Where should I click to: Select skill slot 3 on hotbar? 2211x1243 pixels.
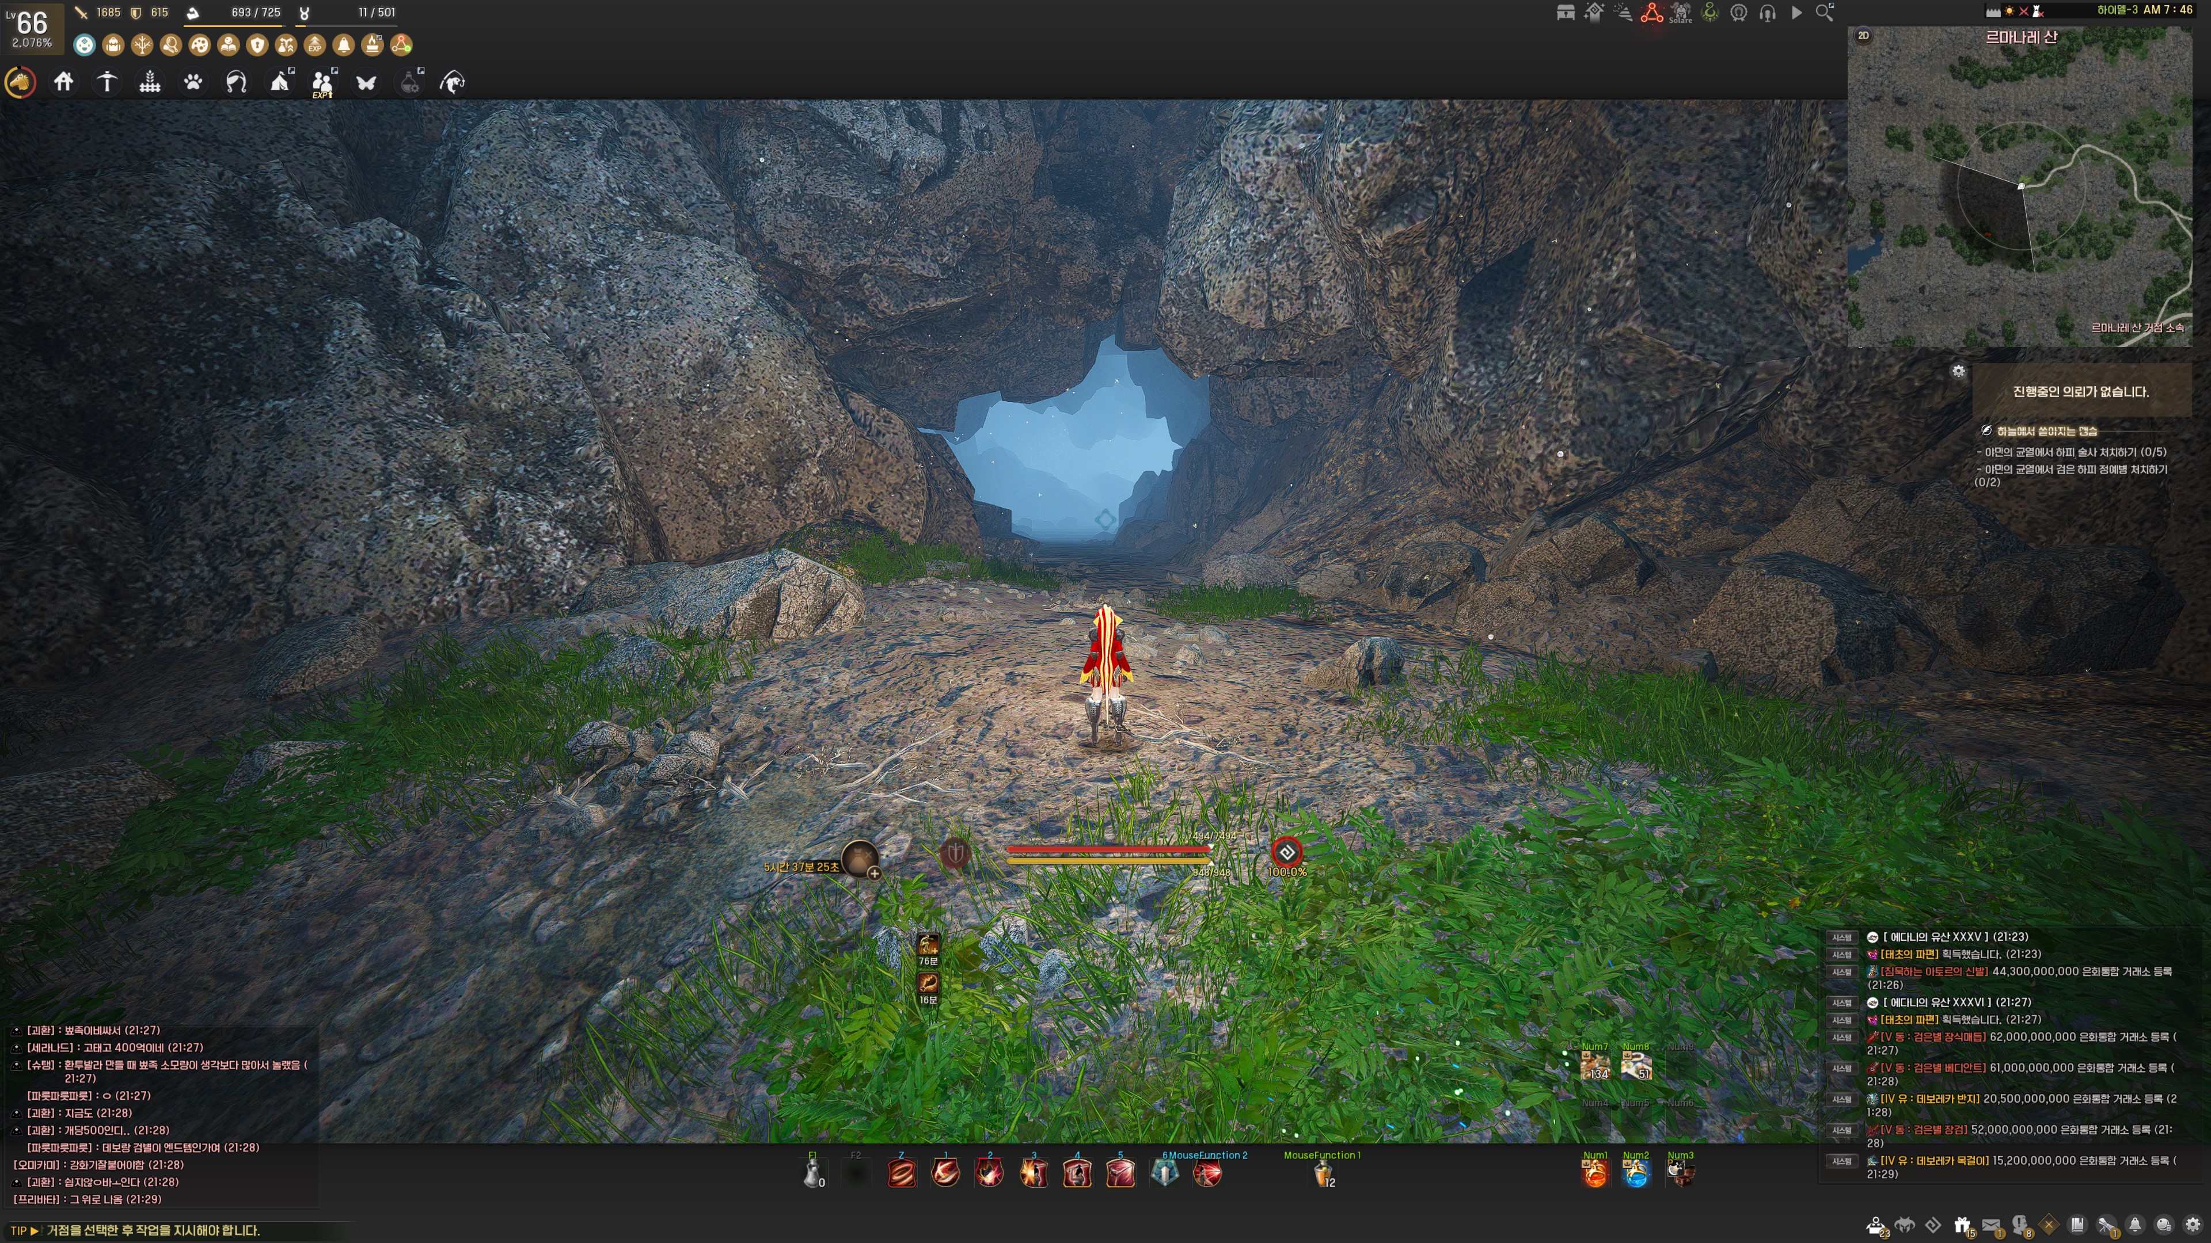pos(1034,1173)
